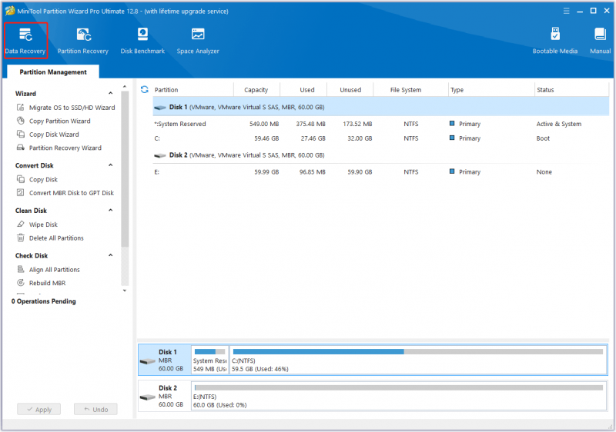Viewport: 616px width, 432px height.
Task: Select System Reserved block in disk map
Action: tap(209, 360)
